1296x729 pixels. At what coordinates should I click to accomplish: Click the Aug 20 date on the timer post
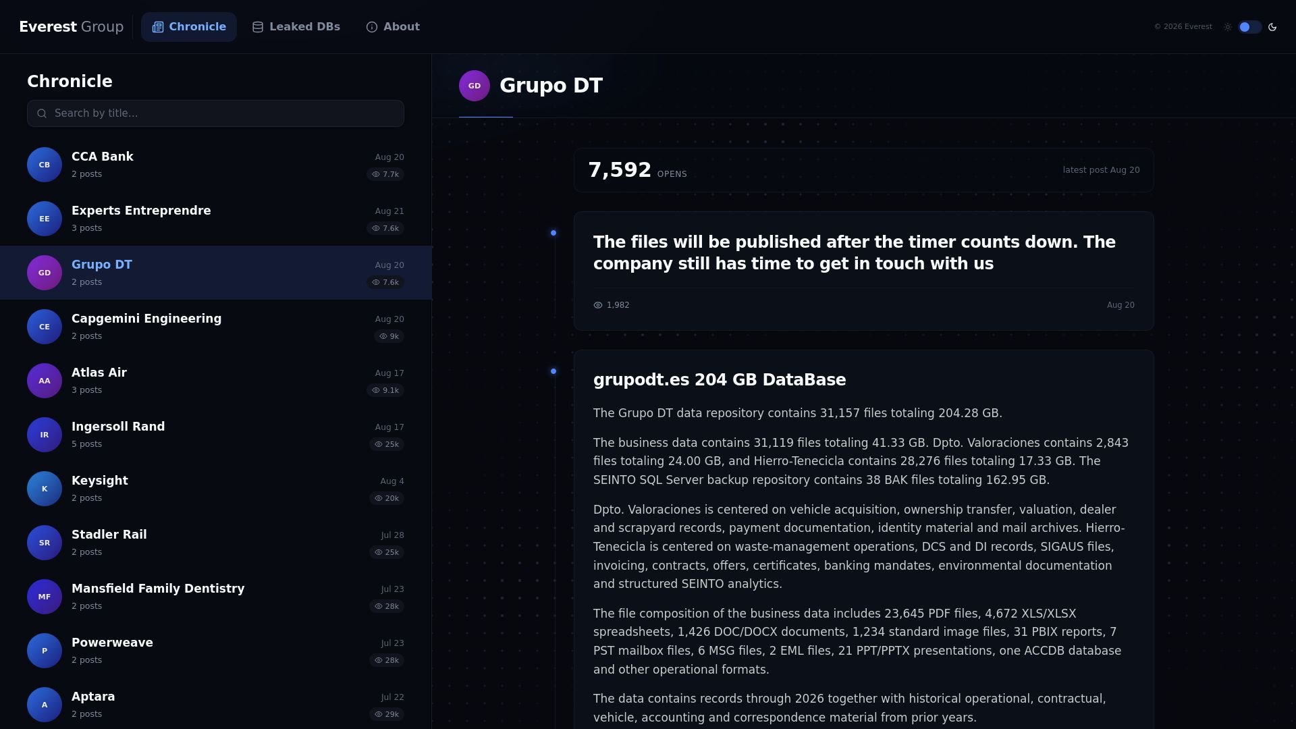[x=1120, y=305]
